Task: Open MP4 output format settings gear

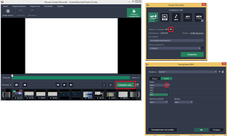Action: pyautogui.click(x=171, y=29)
